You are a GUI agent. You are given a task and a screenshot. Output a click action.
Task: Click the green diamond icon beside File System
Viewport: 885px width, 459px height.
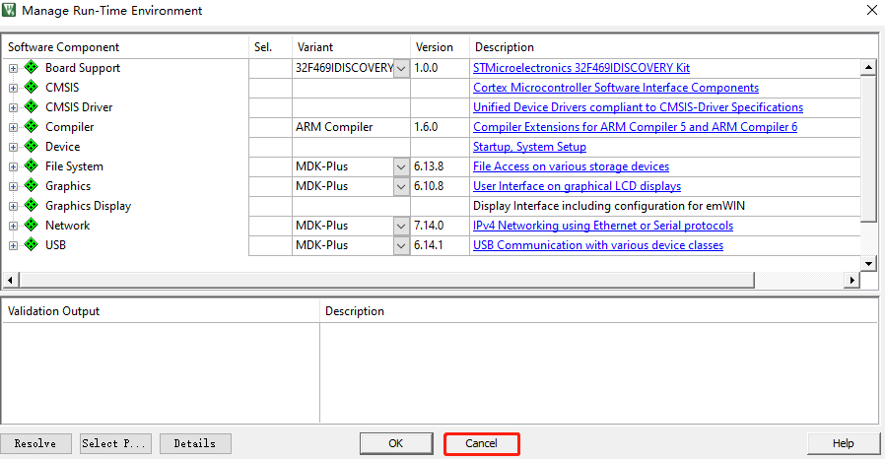(31, 166)
